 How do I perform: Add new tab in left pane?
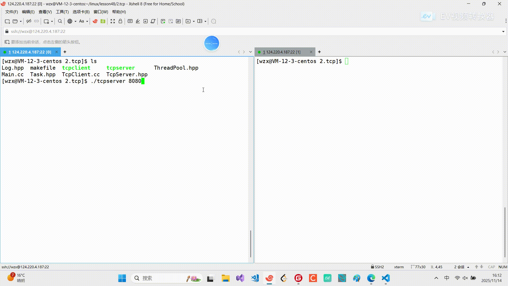[65, 52]
